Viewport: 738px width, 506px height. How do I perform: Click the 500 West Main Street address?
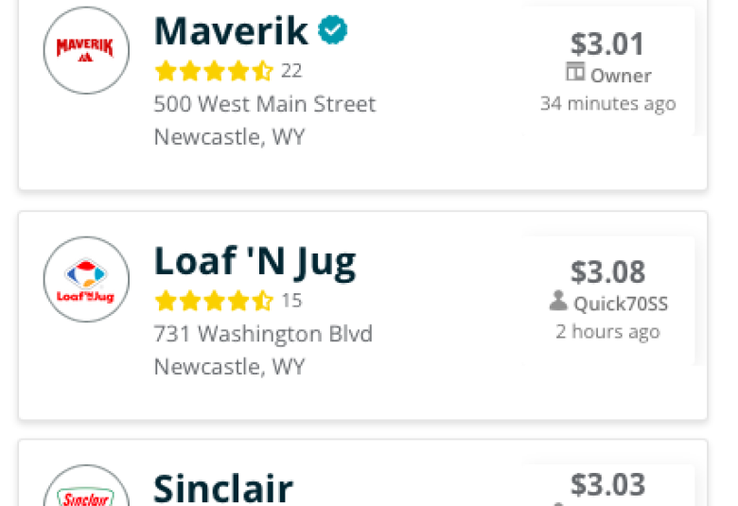coord(265,104)
